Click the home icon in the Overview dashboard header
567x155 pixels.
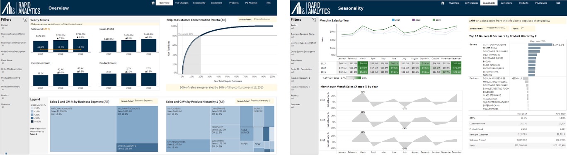[153, 3]
